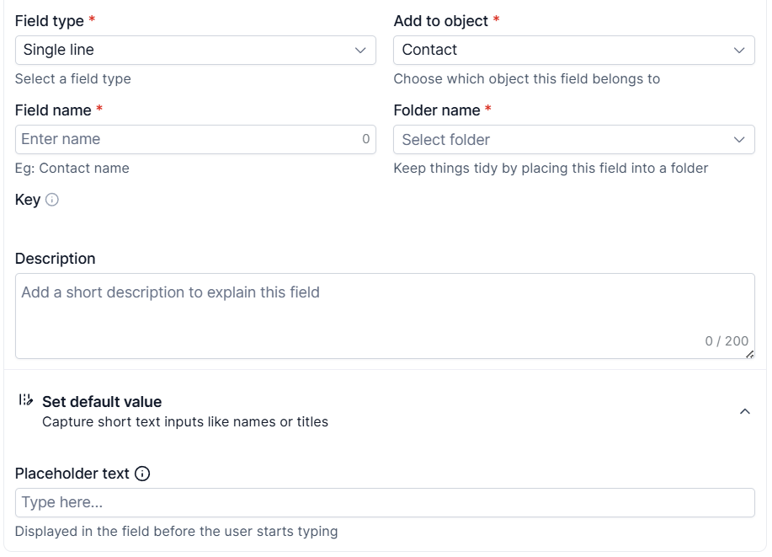Open the 'Contact' object dropdown
This screenshot has height=557, width=772.
tap(564, 50)
